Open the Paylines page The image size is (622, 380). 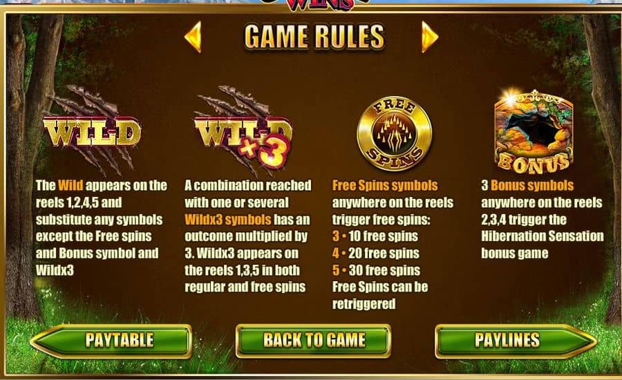point(516,341)
